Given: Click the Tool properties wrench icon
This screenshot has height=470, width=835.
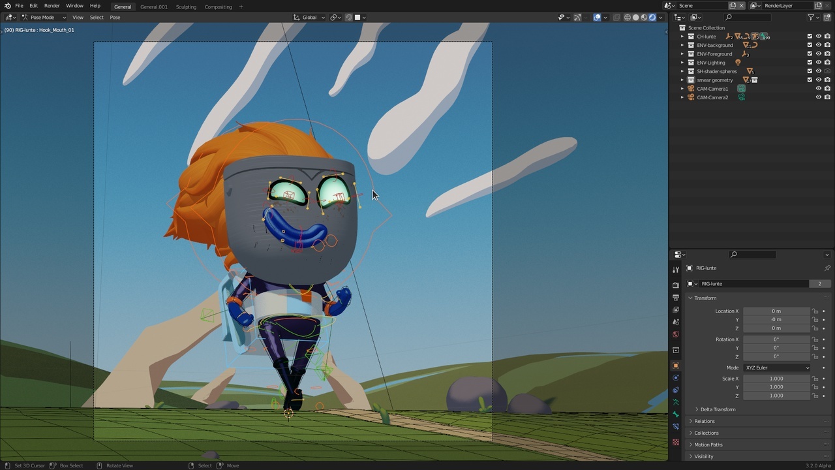Looking at the screenshot, I should [x=676, y=270].
